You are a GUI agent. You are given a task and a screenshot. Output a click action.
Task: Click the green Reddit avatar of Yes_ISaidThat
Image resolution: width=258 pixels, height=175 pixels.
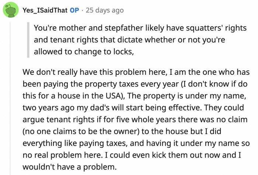pyautogui.click(x=11, y=10)
